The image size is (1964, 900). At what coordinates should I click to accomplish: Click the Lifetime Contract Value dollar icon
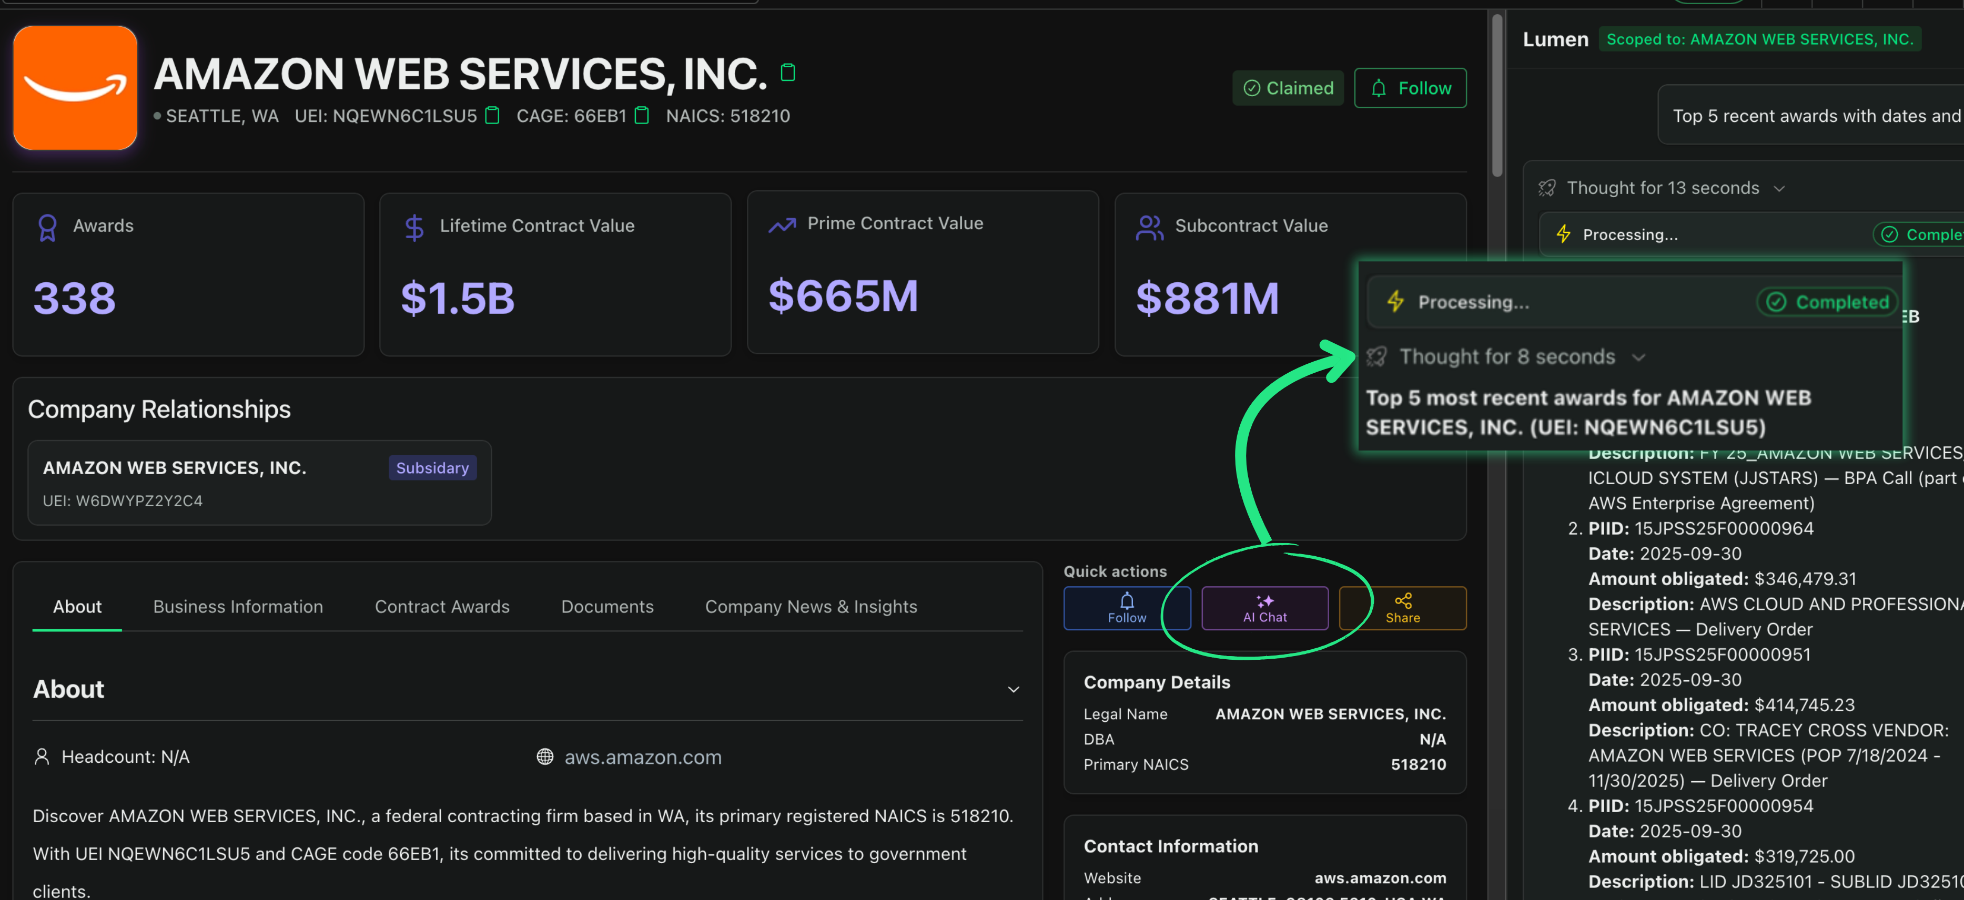(414, 227)
